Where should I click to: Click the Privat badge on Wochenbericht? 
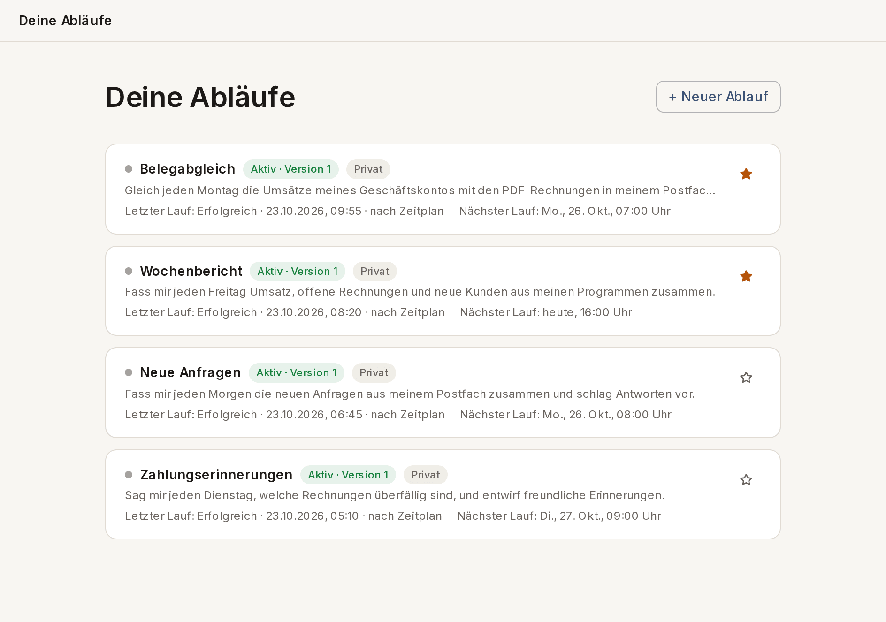375,272
